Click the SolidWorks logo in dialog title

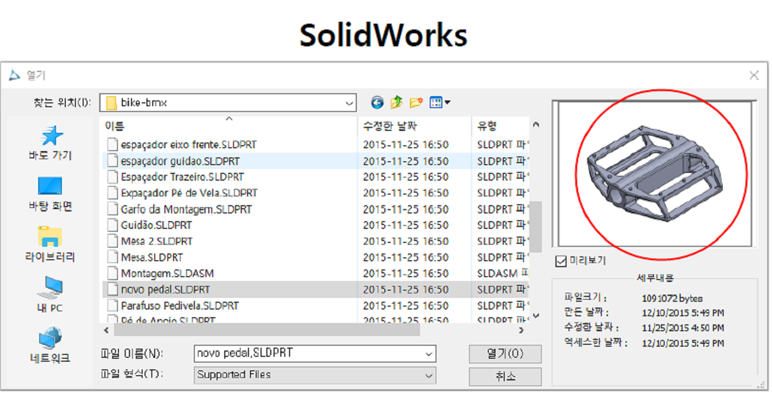[x=15, y=75]
